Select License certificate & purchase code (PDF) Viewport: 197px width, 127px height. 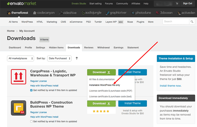111,91
